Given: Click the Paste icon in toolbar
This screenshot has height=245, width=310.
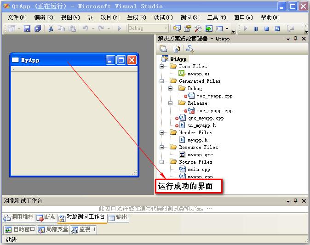Looking at the screenshot, I should coord(72,28).
